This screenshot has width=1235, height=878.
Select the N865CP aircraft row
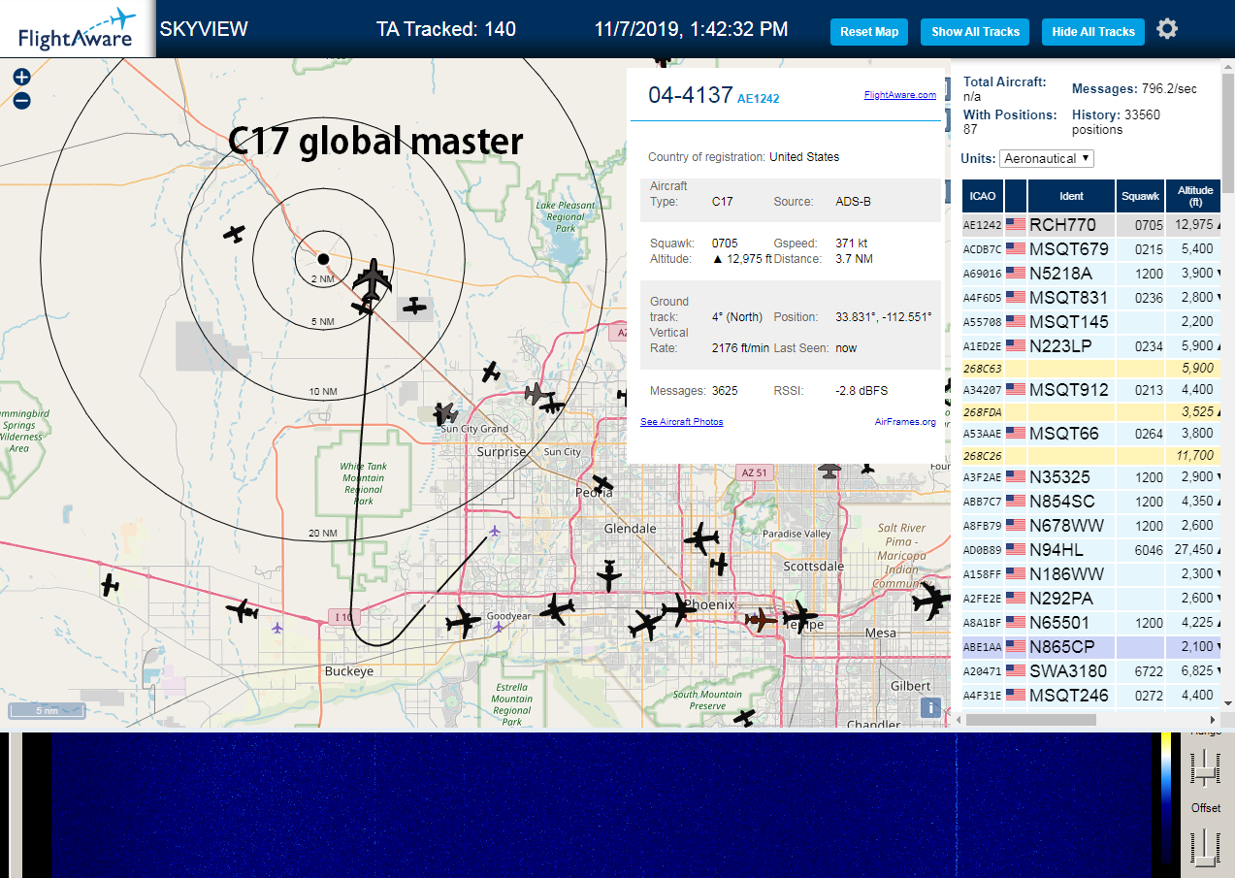[x=1092, y=647]
